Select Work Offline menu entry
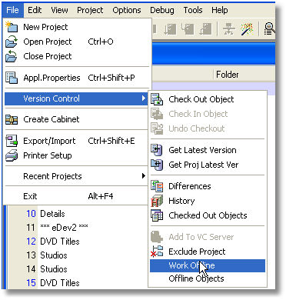 pyautogui.click(x=208, y=265)
